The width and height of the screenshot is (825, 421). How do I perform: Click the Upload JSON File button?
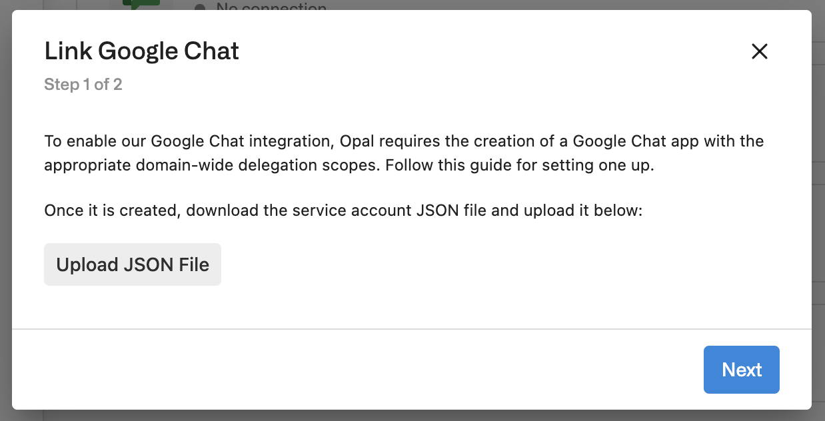tap(133, 264)
